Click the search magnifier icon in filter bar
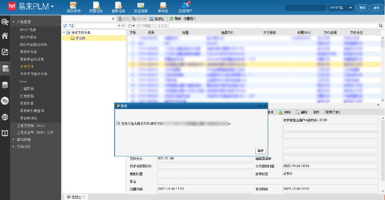This screenshot has width=385, height=200. coord(381,26)
